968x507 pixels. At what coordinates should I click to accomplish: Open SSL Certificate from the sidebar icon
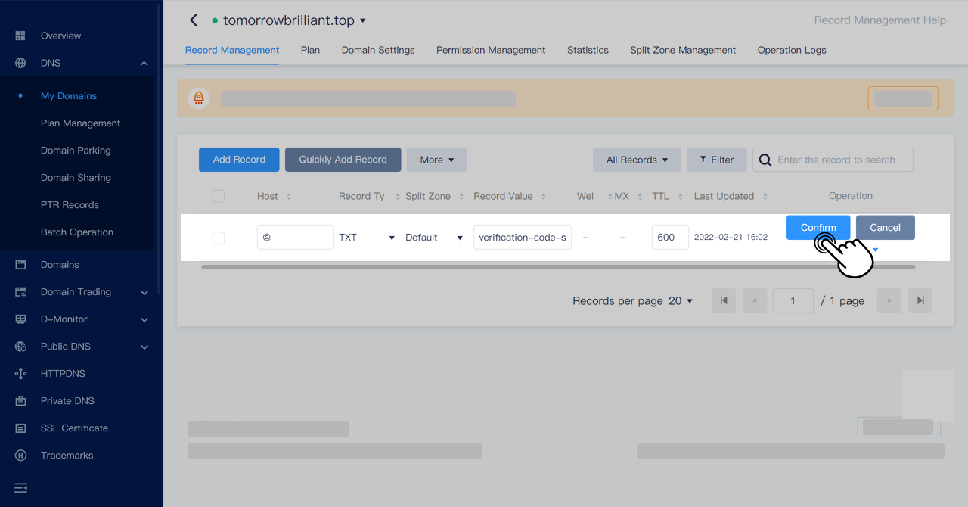coord(20,428)
